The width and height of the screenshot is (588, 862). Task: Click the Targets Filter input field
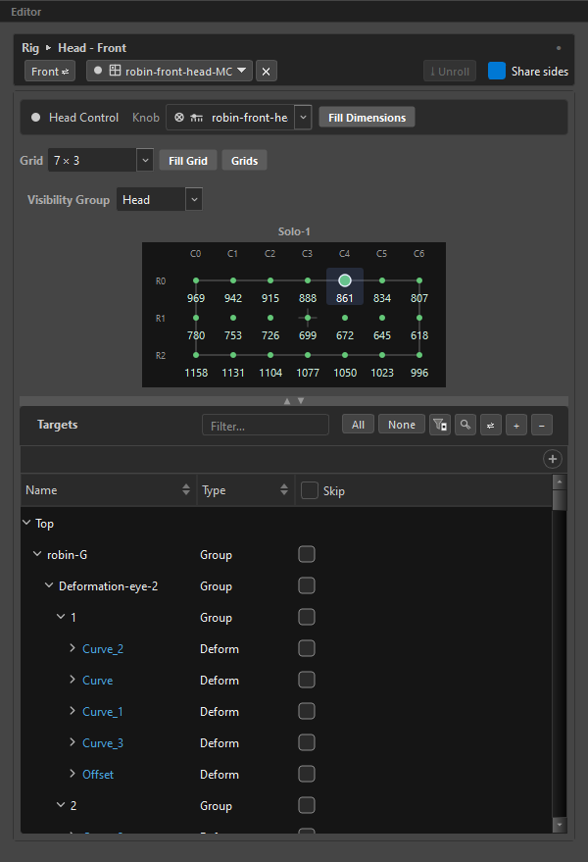(x=266, y=426)
